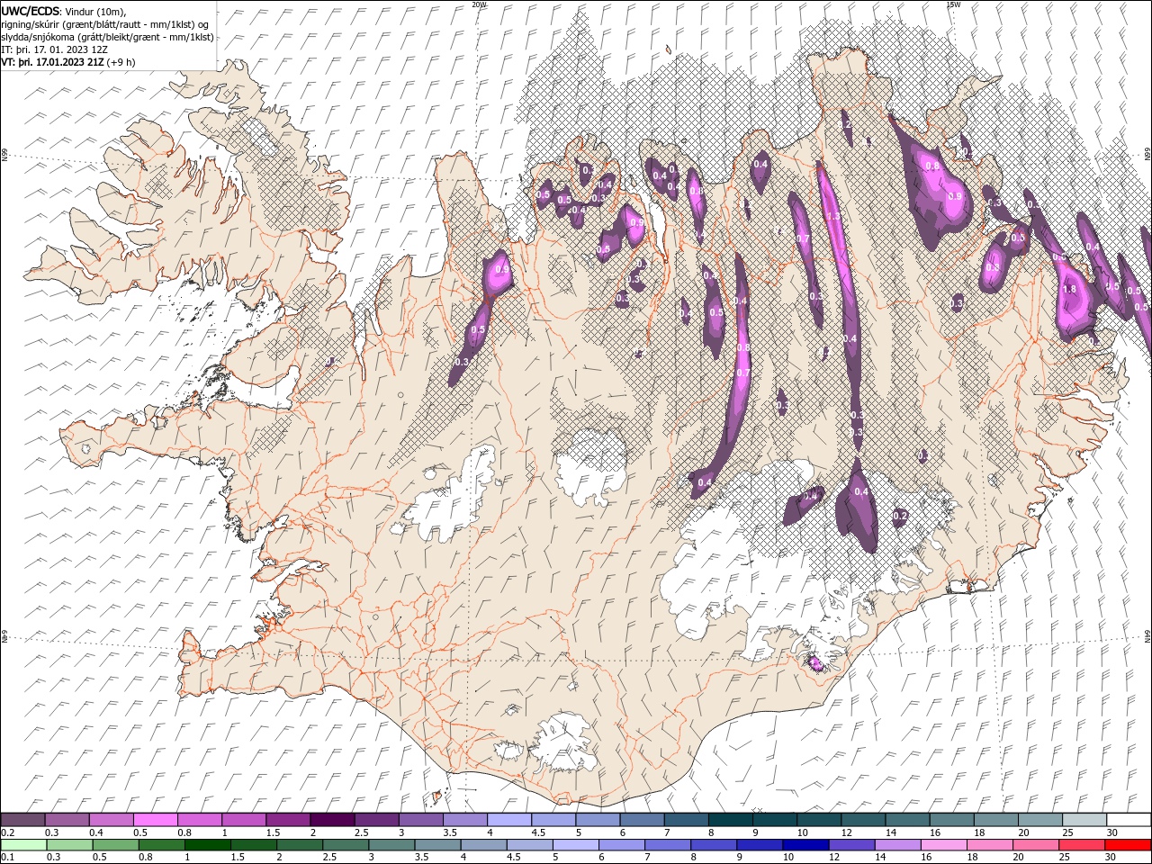Pick the pale green 0.1 swatch in rain legend
1152x864 pixels.
coord(24,845)
